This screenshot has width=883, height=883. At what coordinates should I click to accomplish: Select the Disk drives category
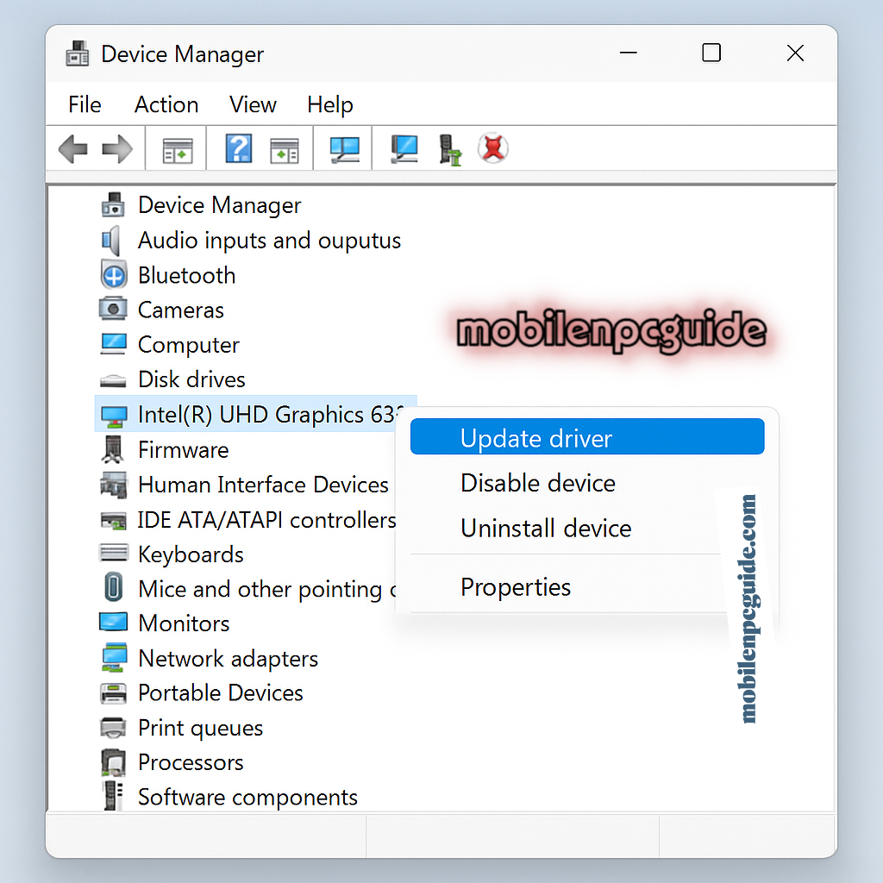coord(191,379)
